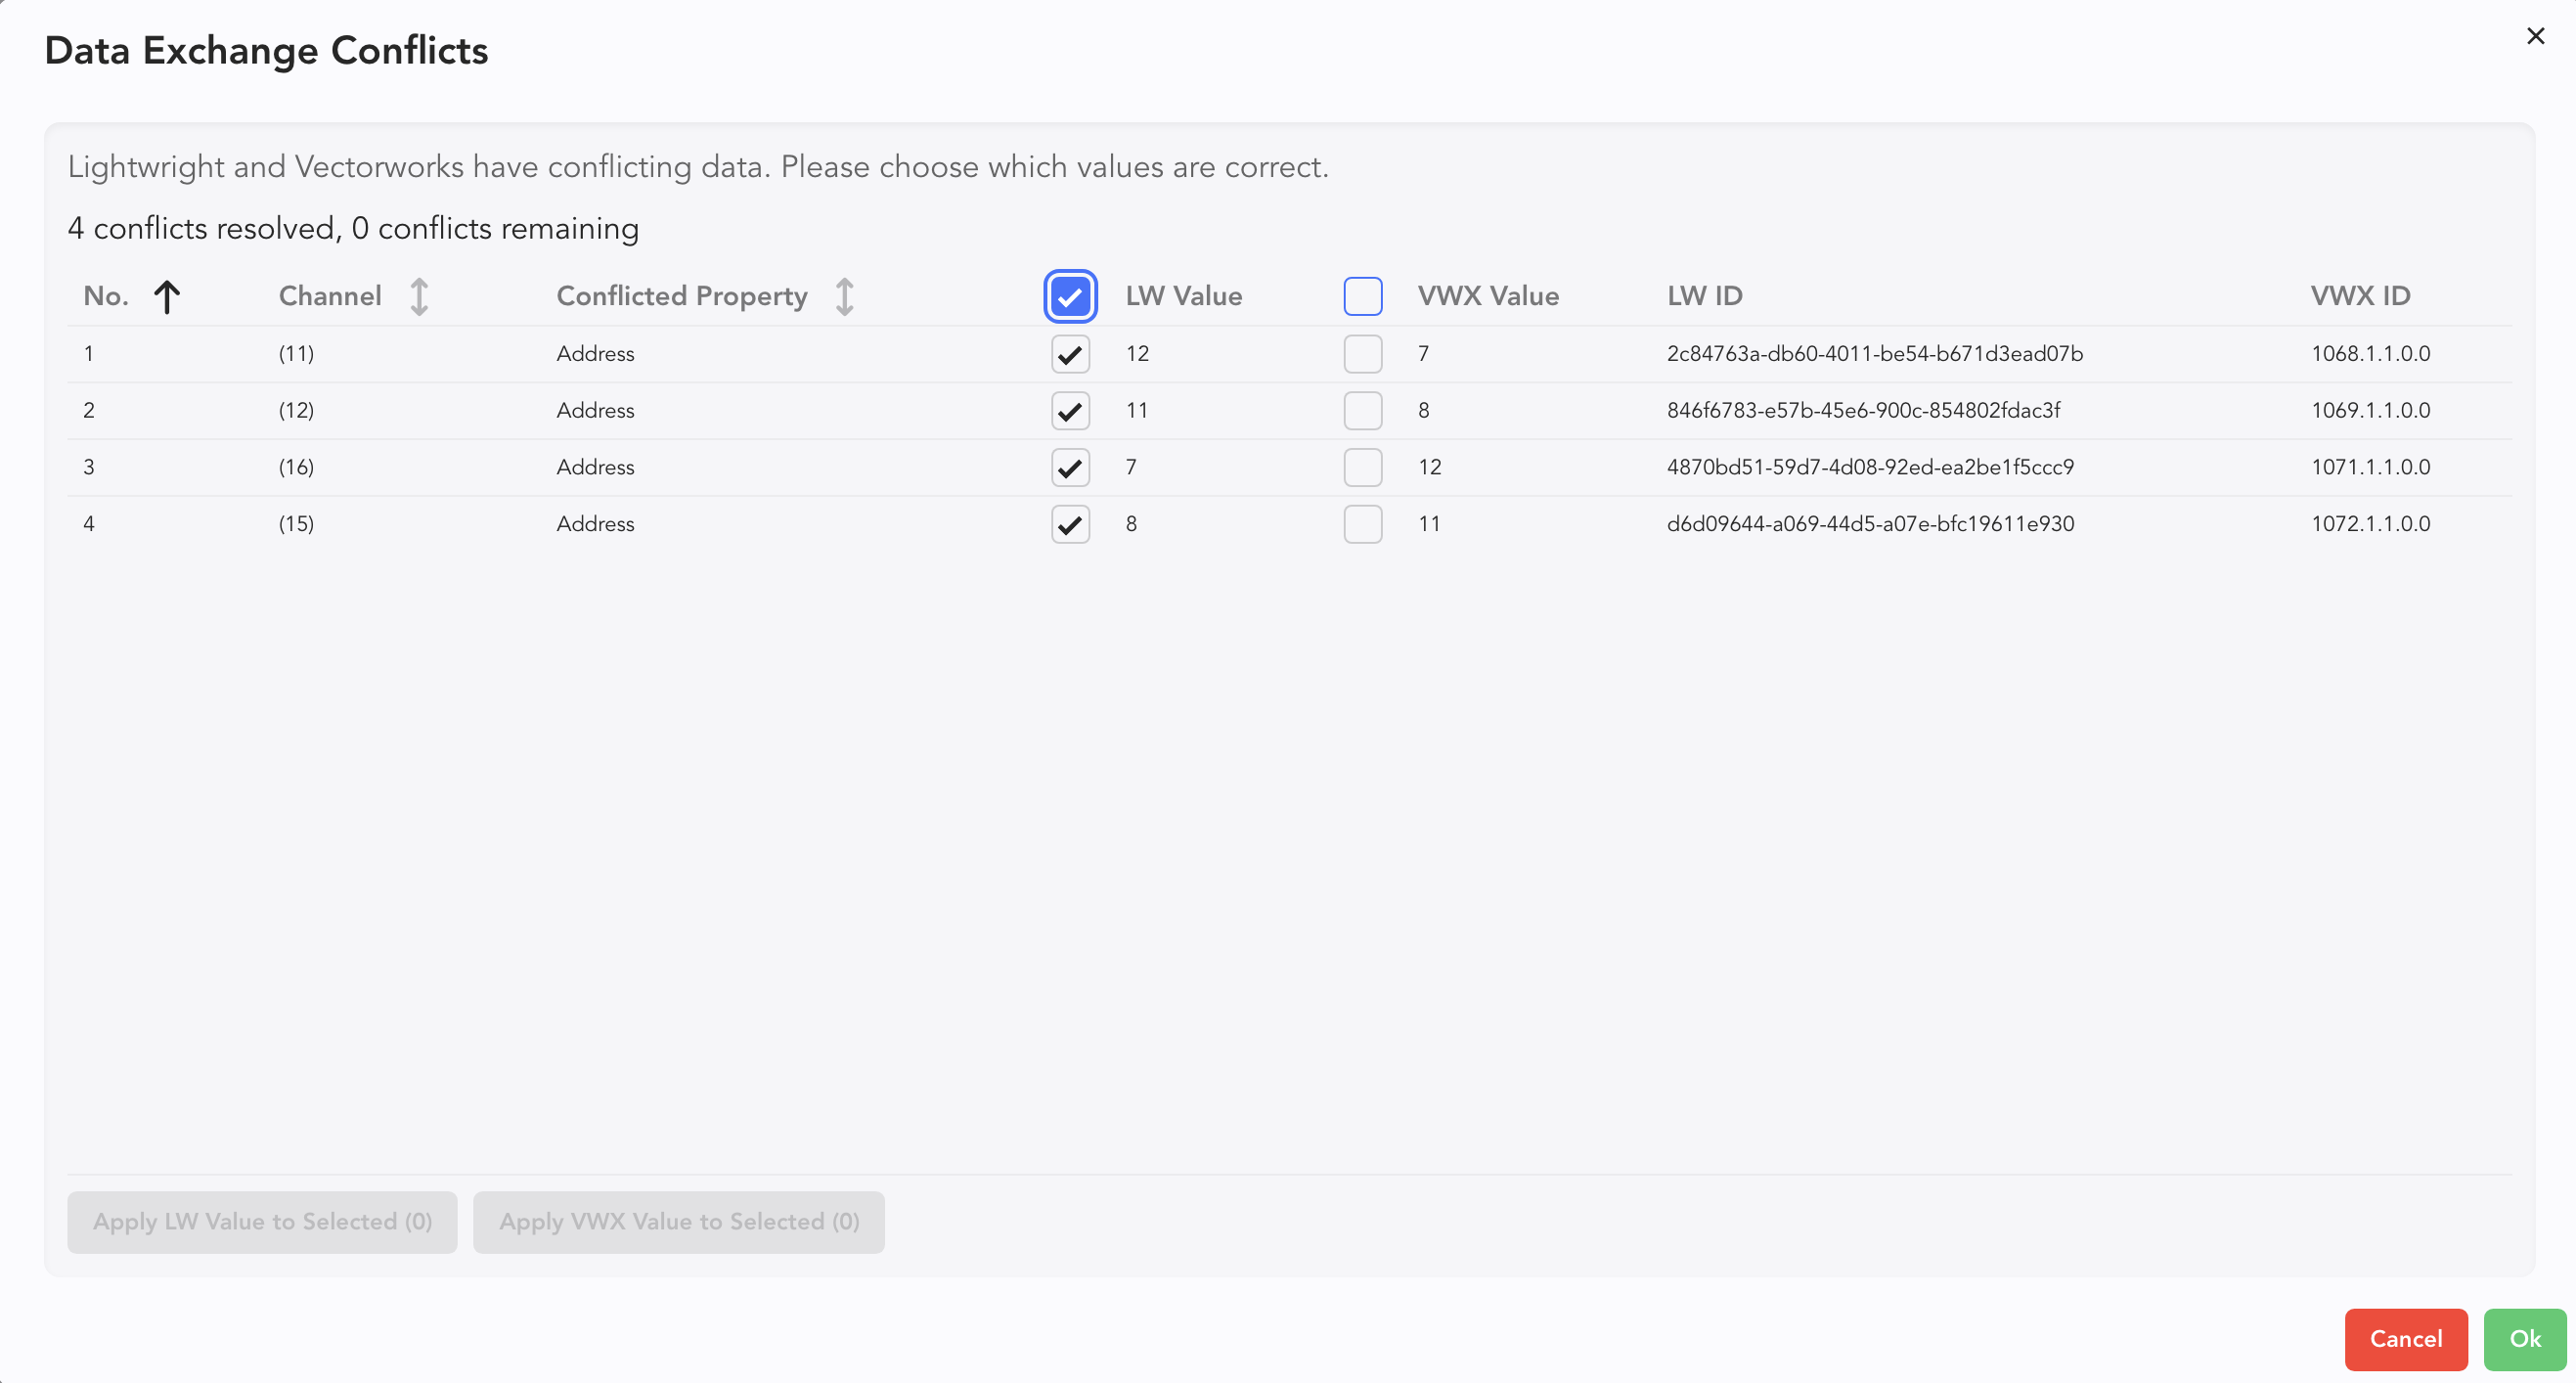Uncheck LW value 8 for channel 15
This screenshot has height=1383, width=2576.
click(1070, 524)
